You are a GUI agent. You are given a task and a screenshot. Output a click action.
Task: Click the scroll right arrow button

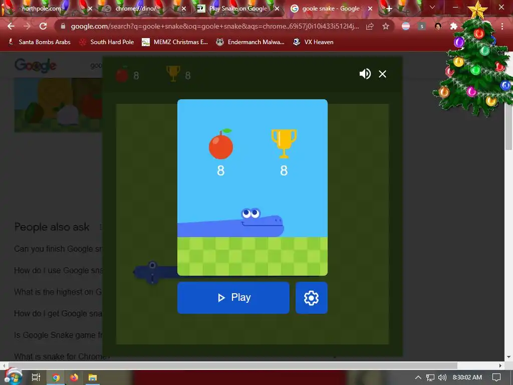[500, 365]
